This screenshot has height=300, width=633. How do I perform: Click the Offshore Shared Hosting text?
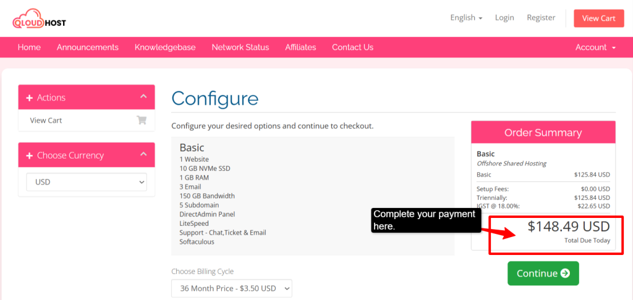pyautogui.click(x=511, y=164)
